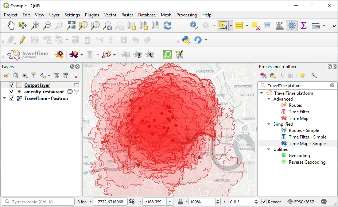This screenshot has height=207, width=338.
Task: Open the Processing menu
Action: point(186,15)
